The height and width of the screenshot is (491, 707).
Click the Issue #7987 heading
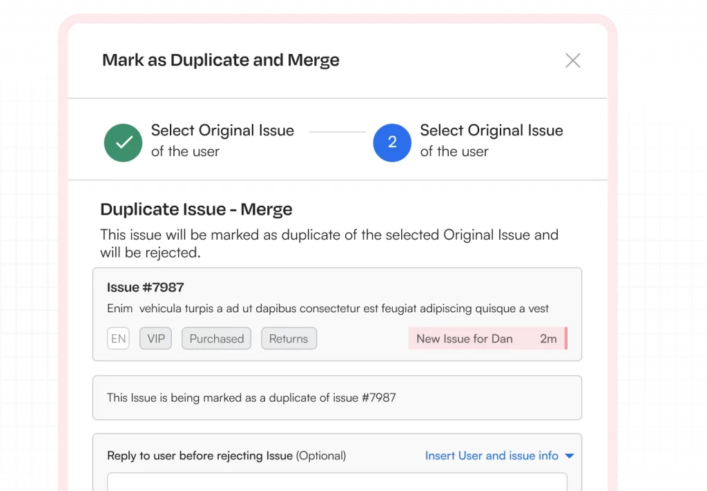(145, 287)
